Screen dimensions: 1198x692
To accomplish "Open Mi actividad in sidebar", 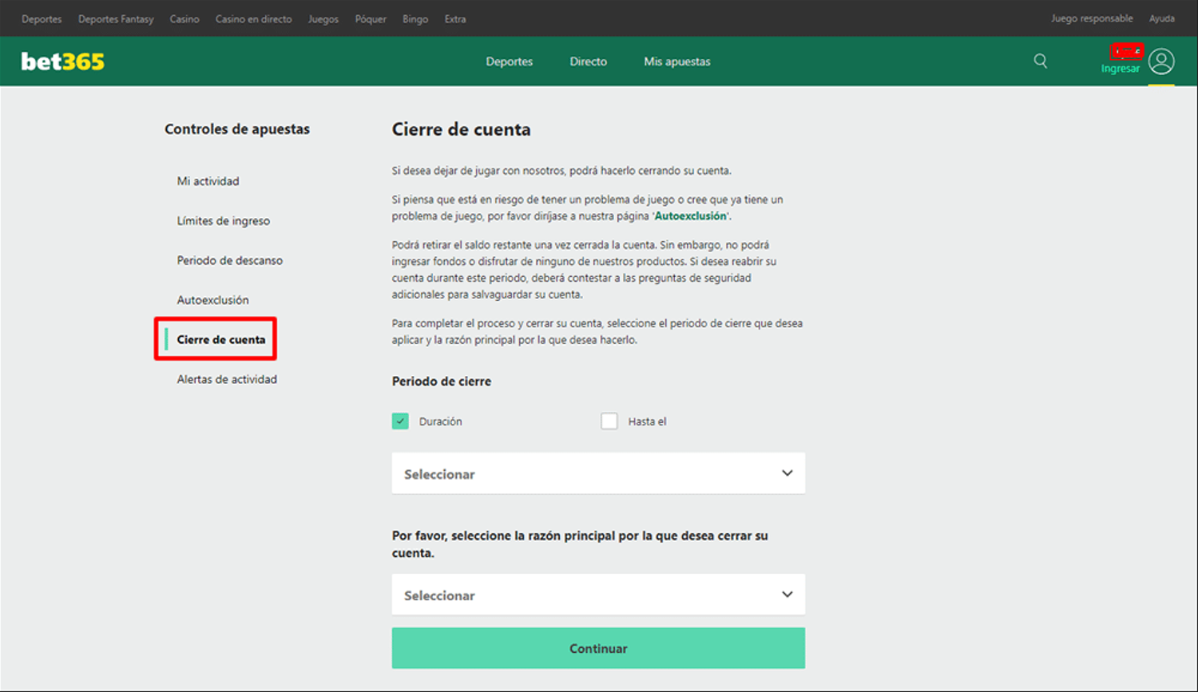I will 208,181.
